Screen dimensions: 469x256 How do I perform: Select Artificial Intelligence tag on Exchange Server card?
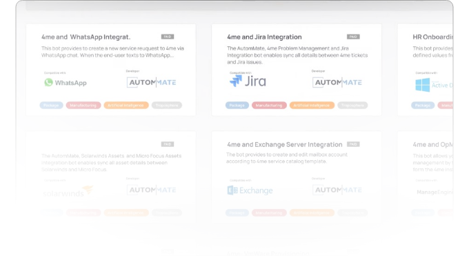312,213
